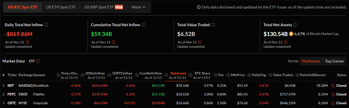Click red alert icon under Daily Total Net Inflow date
The width and height of the screenshot is (349, 108).
pyautogui.click(x=27, y=42)
